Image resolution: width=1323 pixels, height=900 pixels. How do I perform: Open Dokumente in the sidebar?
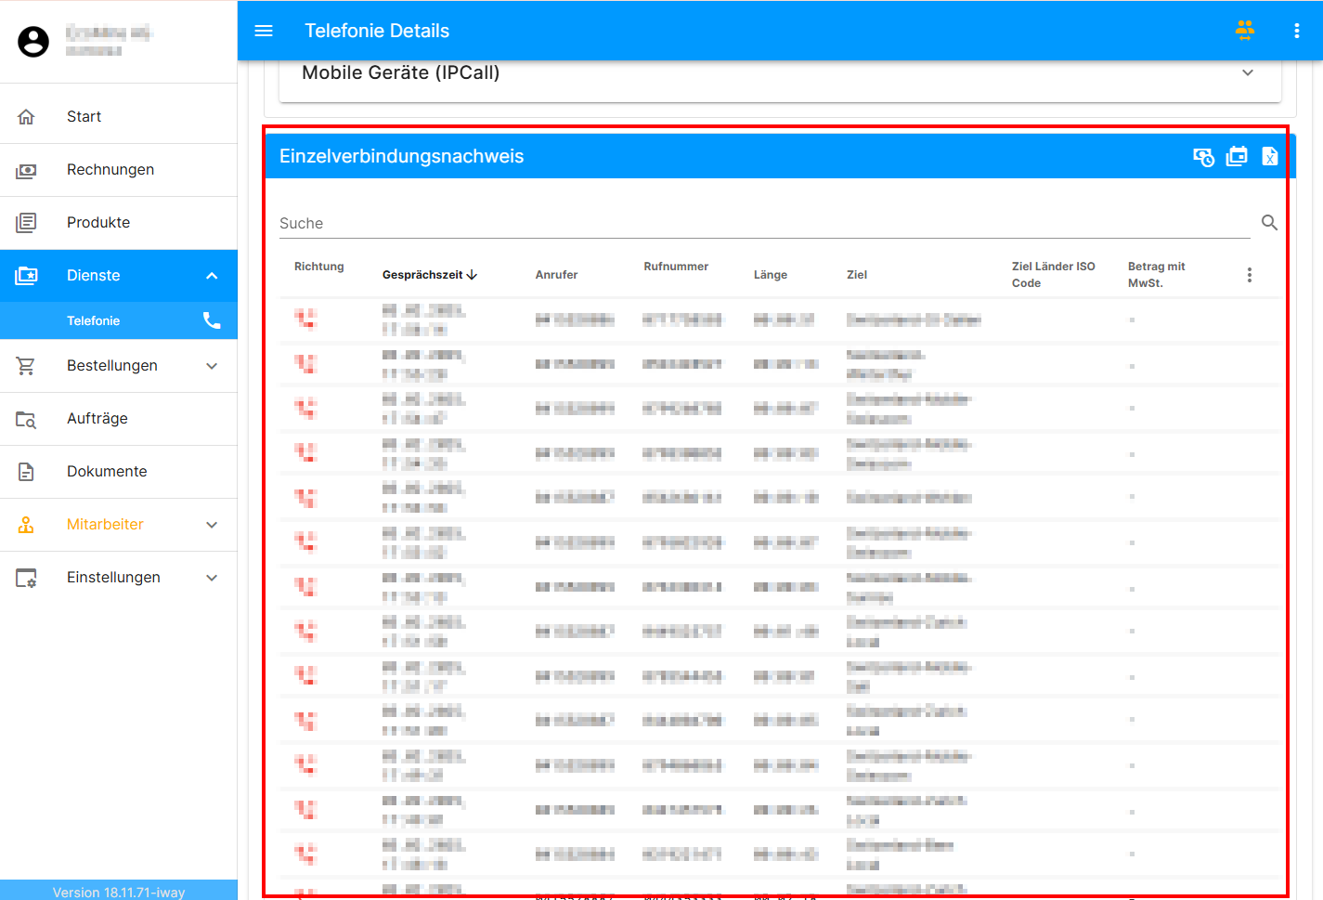coord(119,472)
